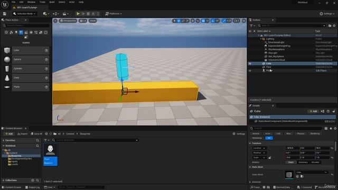The height and width of the screenshot is (190, 338).
Task: Open the viewport Show flags menu
Action: 93,21
